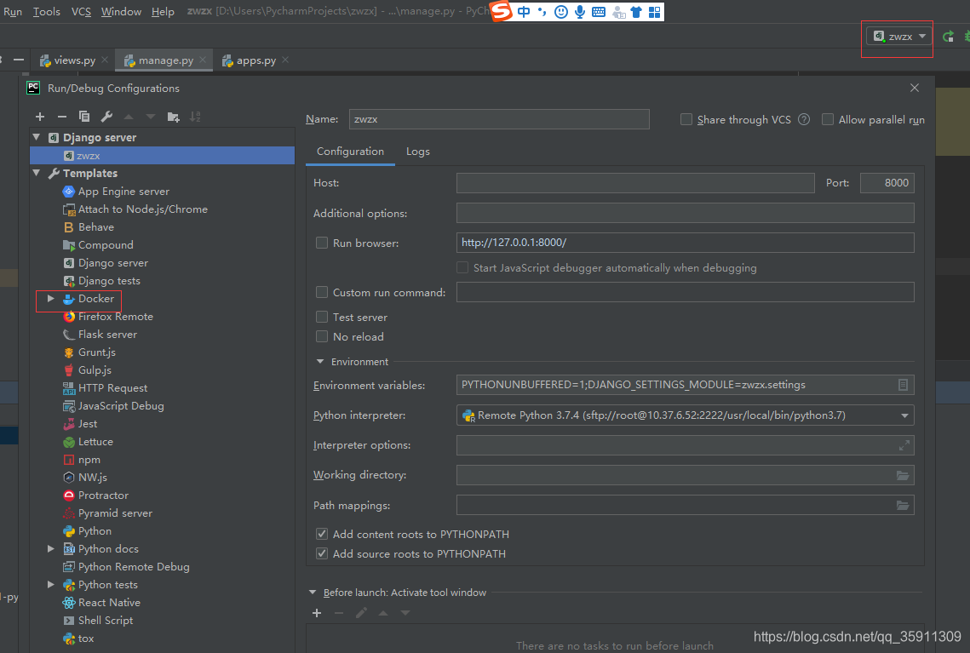Viewport: 970px width, 653px height.
Task: Close manage.py editor tab
Action: coord(203,60)
